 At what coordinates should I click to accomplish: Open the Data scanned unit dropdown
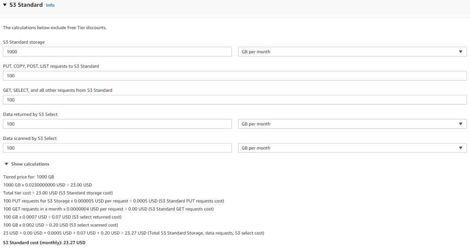352,148
